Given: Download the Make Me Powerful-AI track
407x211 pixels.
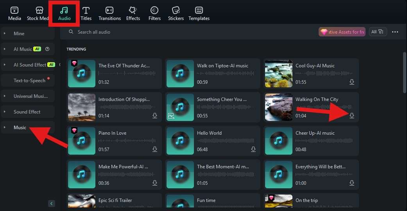Looking at the screenshot, I should (155, 183).
